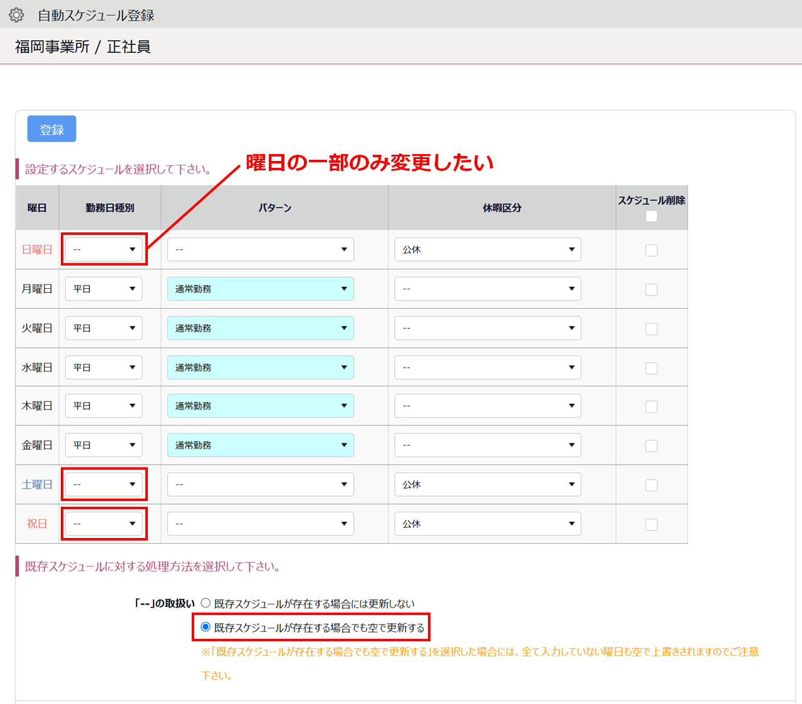Open 月曜日 勤務日種別 dropdown

pos(104,289)
